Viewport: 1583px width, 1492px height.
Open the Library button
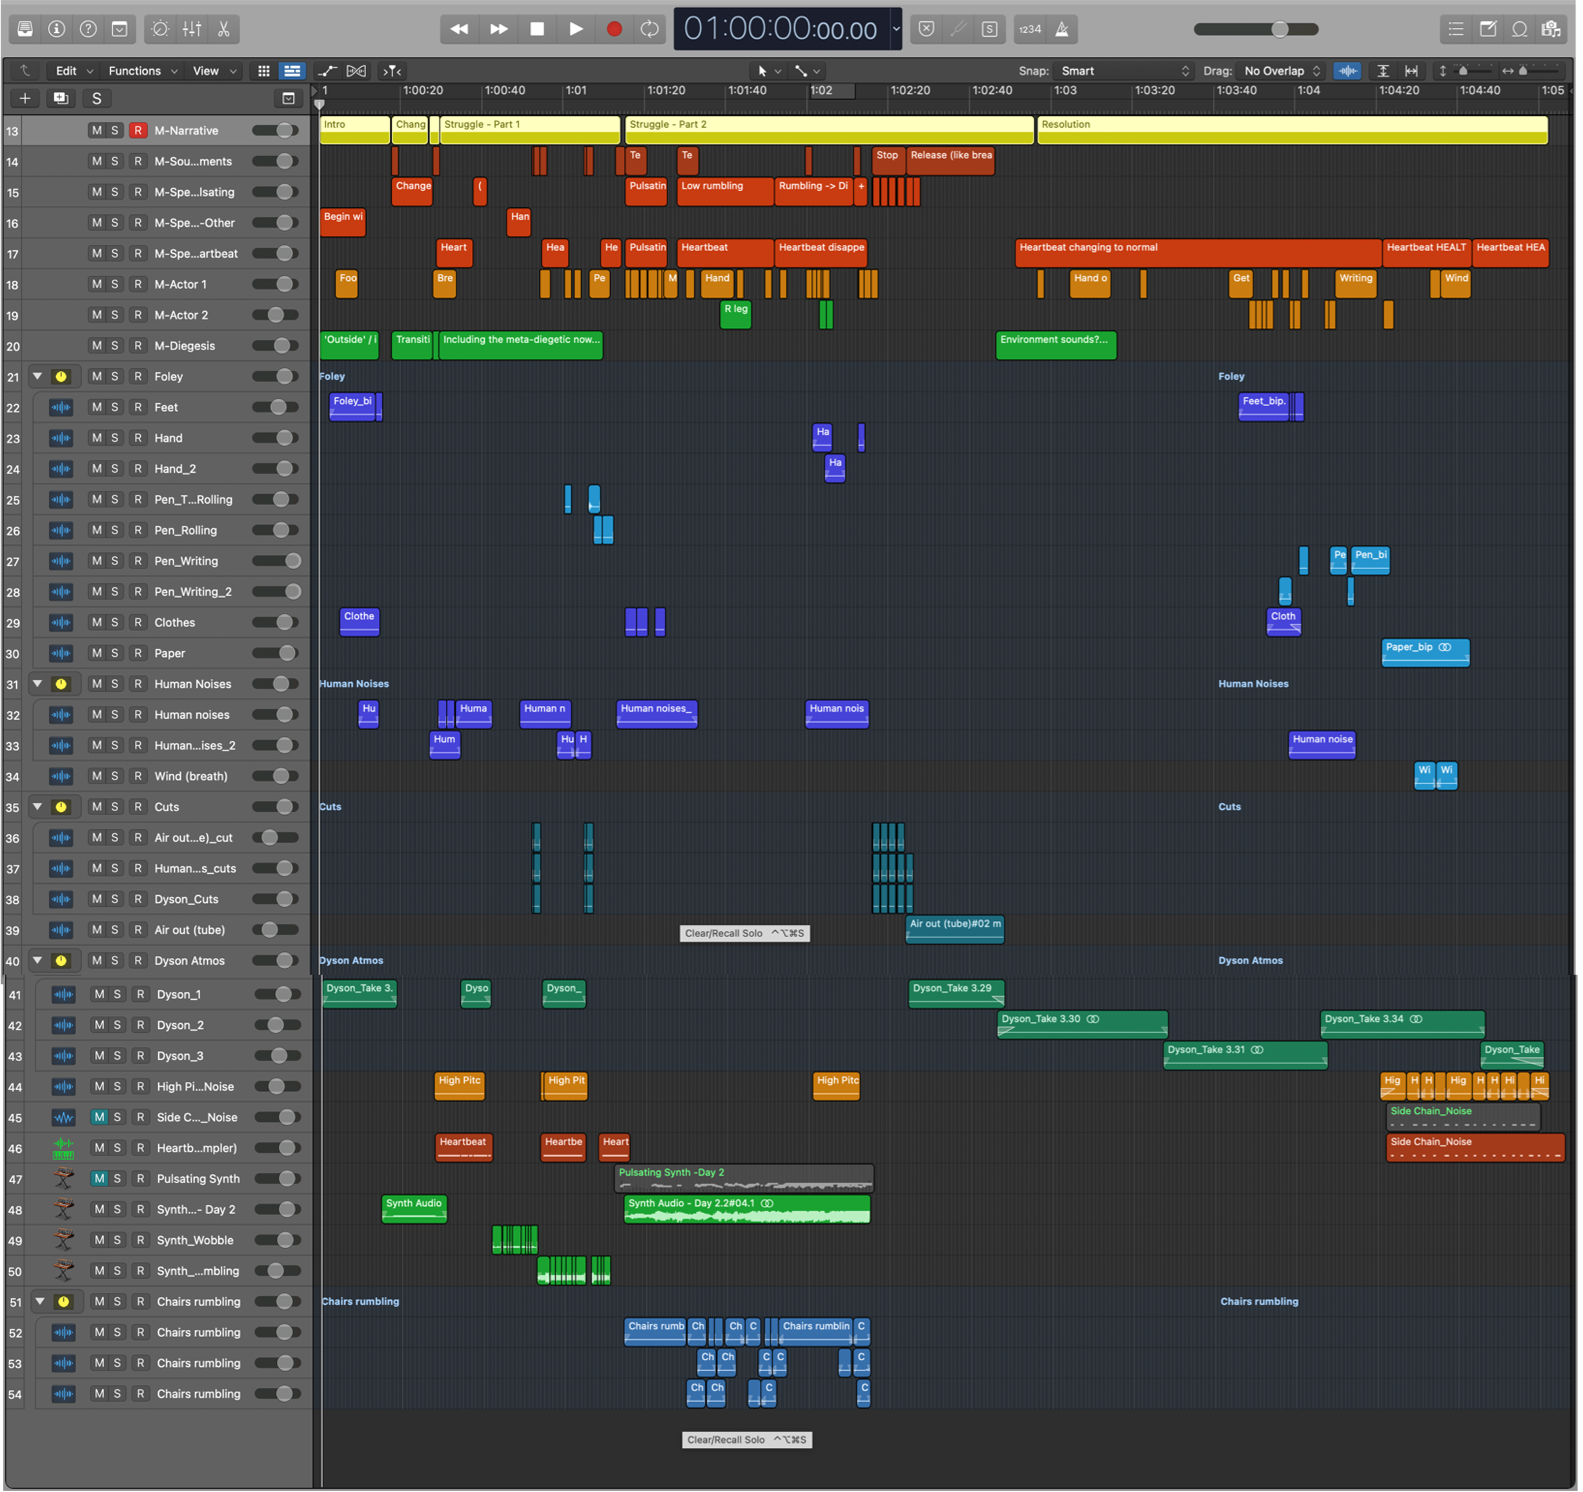25,30
